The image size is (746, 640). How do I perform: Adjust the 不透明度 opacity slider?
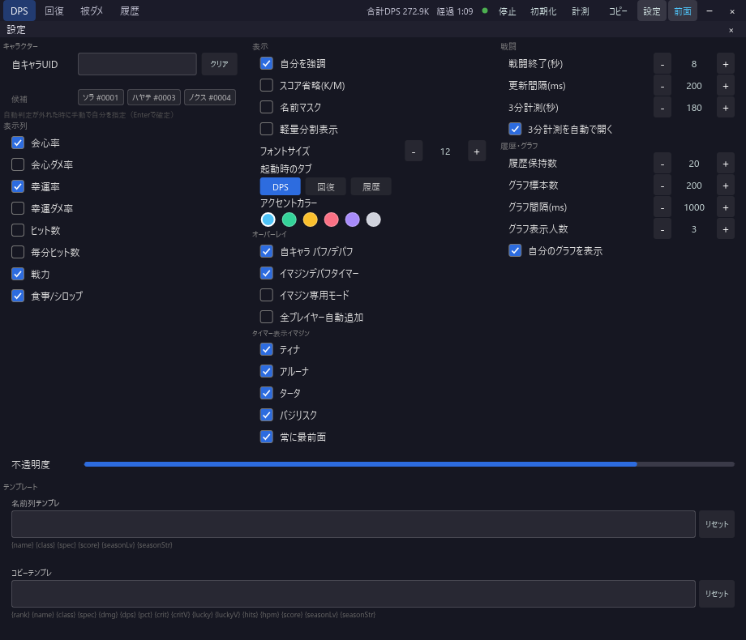click(x=409, y=464)
